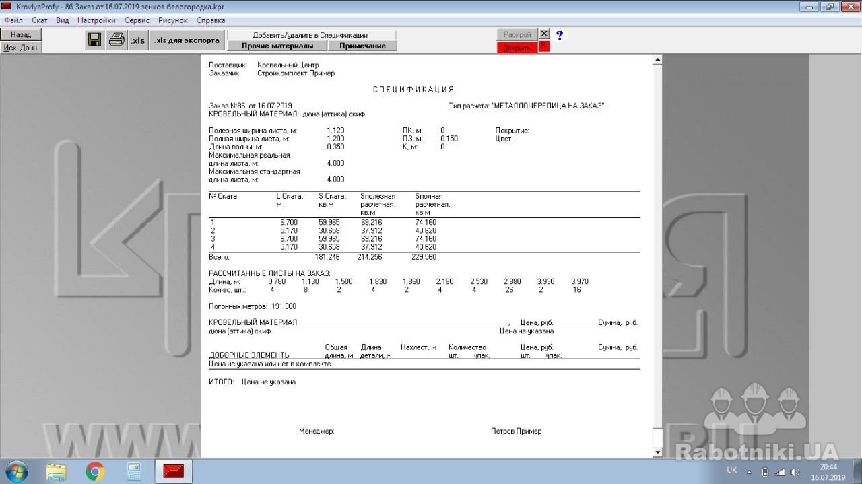The image size is (862, 484).
Task: Click the volume speaker tray icon
Action: [795, 471]
